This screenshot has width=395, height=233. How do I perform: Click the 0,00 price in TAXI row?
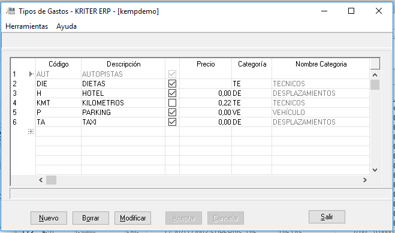point(206,122)
